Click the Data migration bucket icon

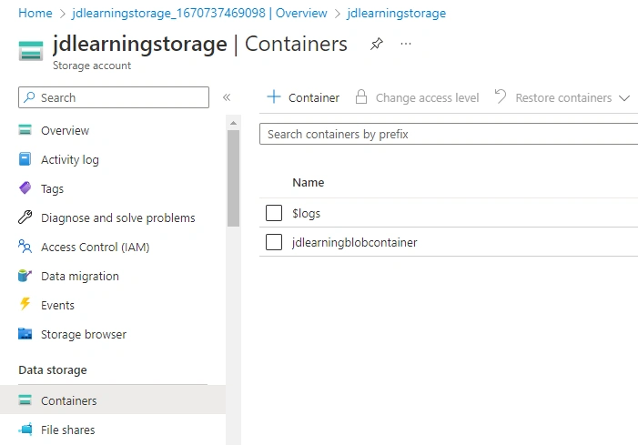[25, 276]
